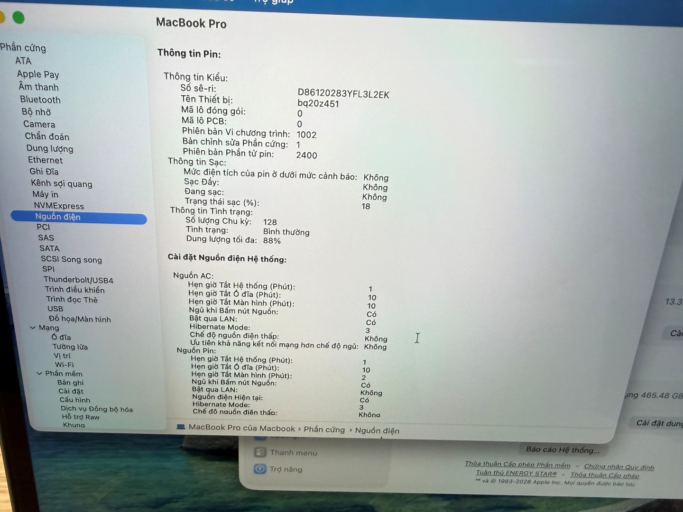Open Apple Pay hardware section
This screenshot has width=683, height=512.
tap(38, 74)
